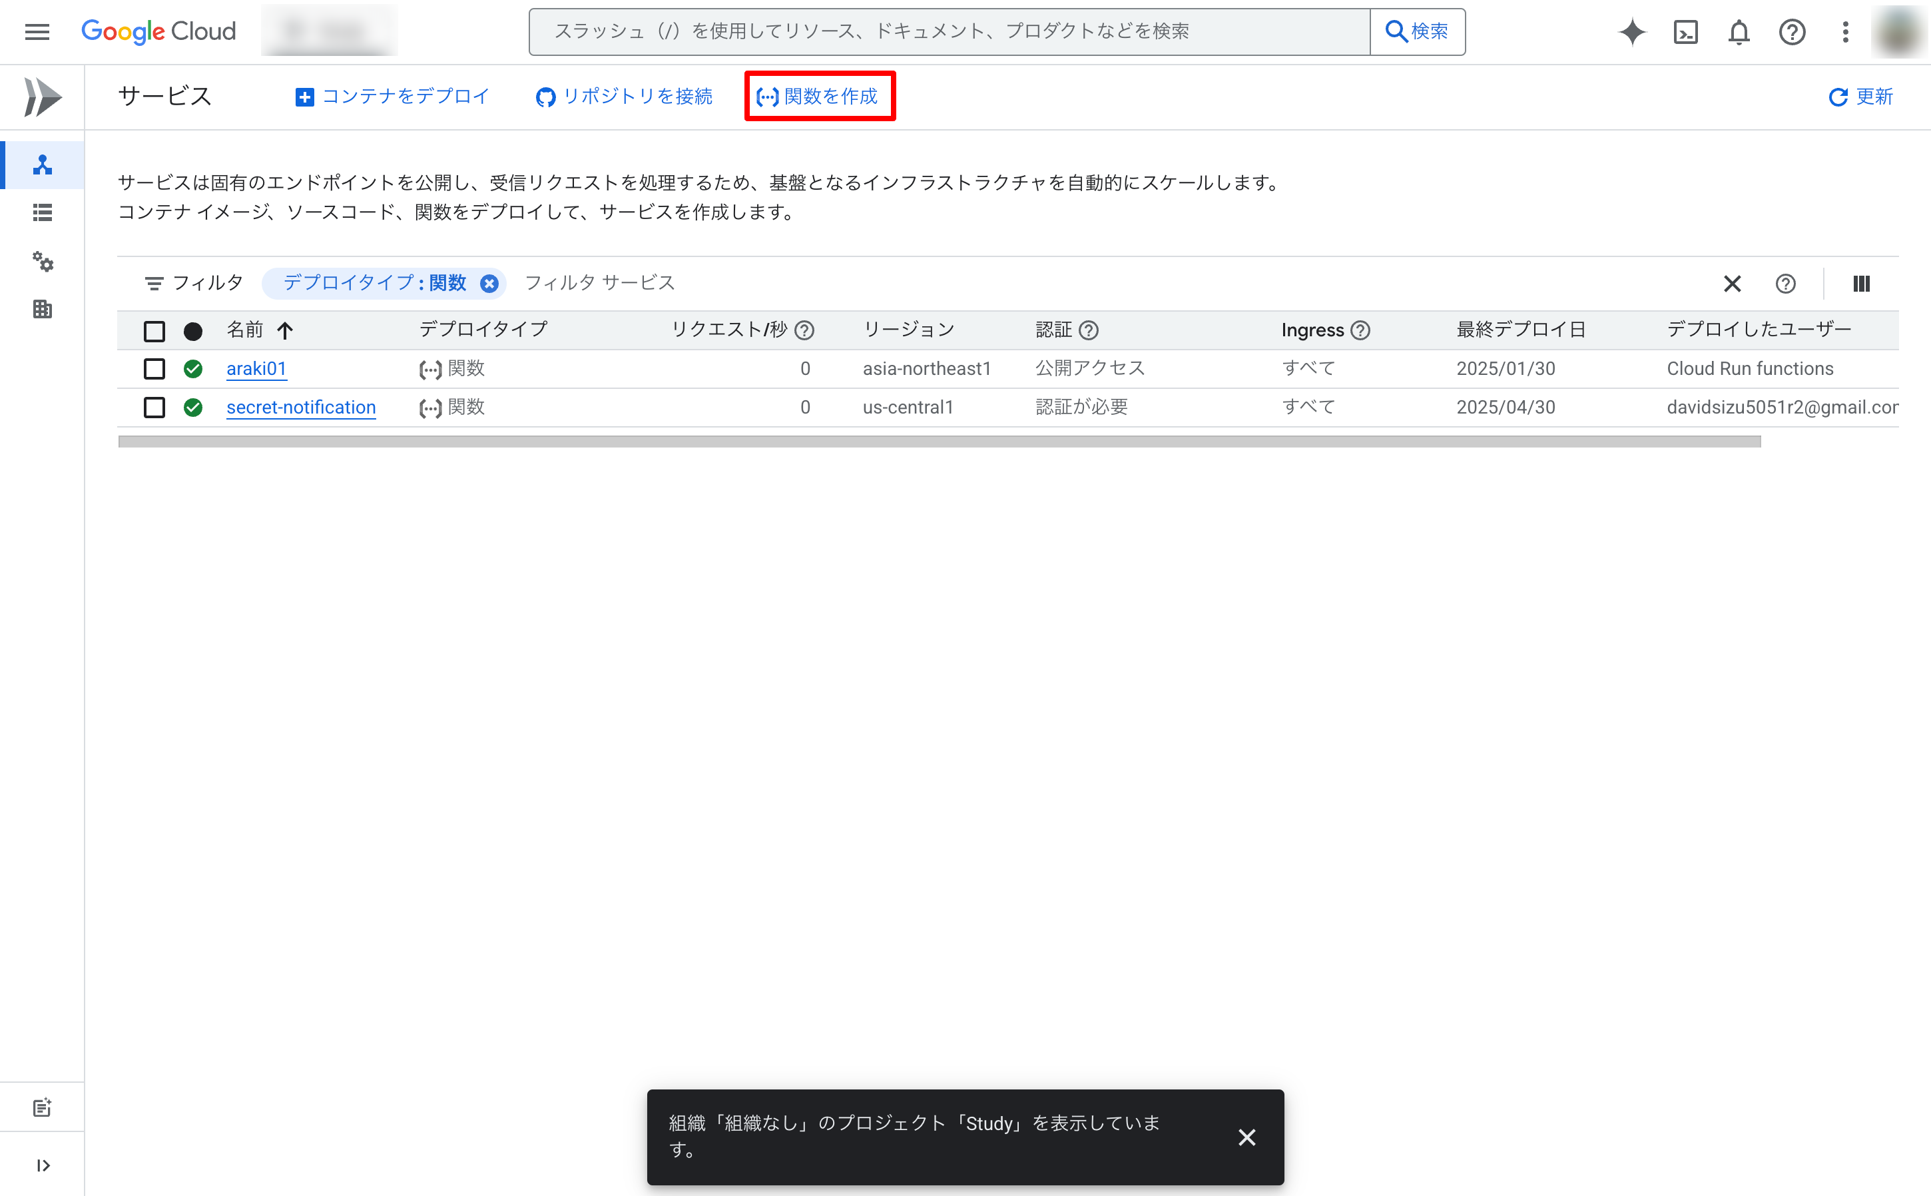Open the help question mark icon

[1792, 33]
